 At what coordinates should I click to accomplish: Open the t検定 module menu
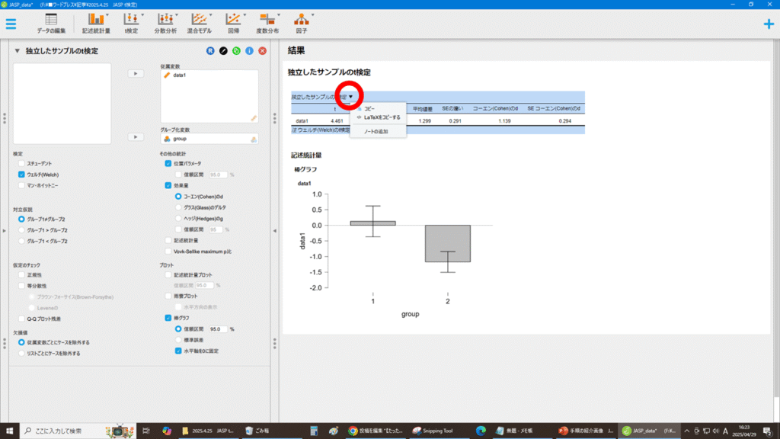(131, 24)
